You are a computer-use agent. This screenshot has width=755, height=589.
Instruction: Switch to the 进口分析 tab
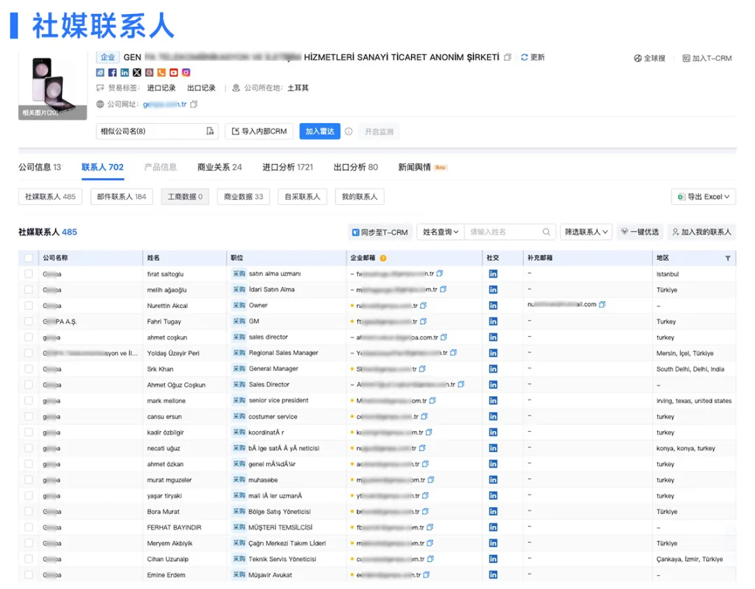pyautogui.click(x=287, y=167)
